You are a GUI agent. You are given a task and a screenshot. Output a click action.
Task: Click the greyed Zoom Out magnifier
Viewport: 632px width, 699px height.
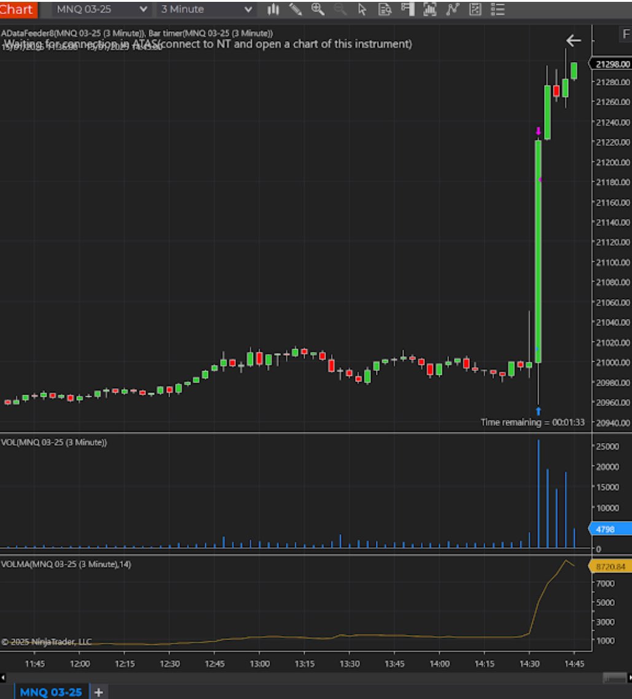(340, 9)
